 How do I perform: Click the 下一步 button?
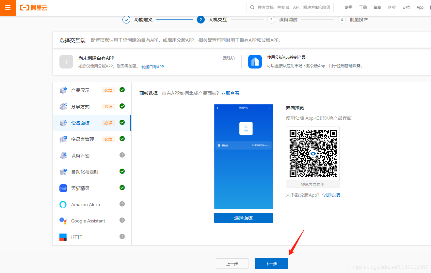click(x=271, y=264)
